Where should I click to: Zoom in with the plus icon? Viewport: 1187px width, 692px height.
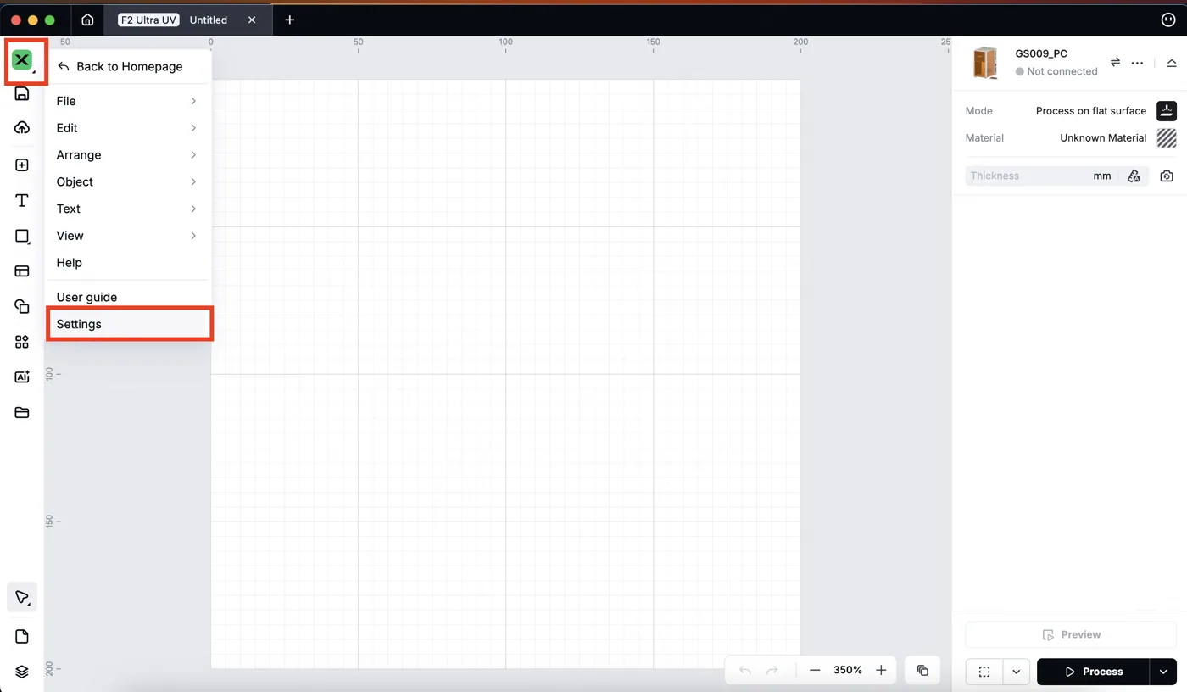[881, 671]
